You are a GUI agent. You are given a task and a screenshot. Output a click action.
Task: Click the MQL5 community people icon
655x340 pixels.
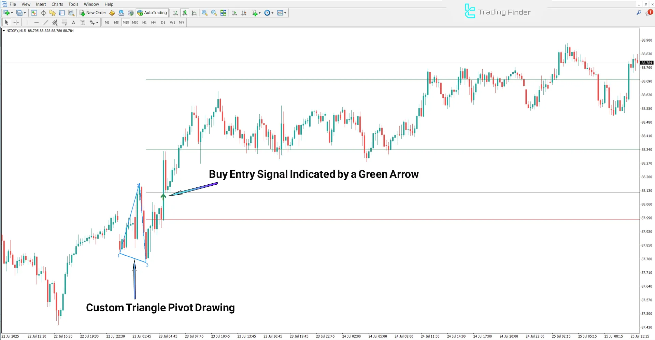coord(122,13)
